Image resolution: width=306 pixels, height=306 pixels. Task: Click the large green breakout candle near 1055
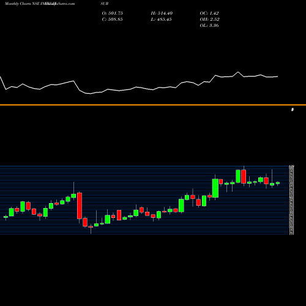click(215, 188)
